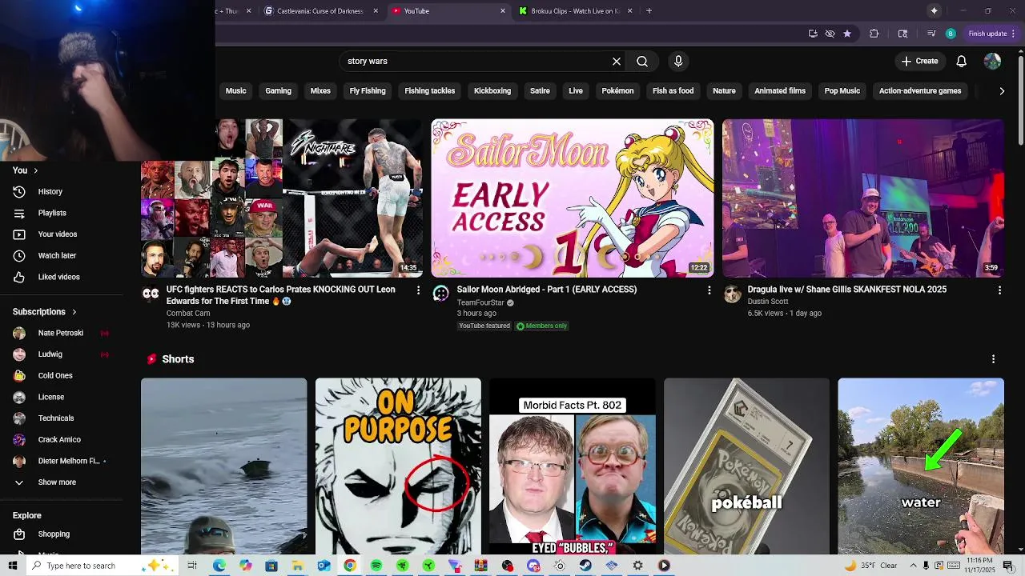This screenshot has height=576, width=1025.
Task: Open Dustin Scott channel link
Action: click(768, 302)
